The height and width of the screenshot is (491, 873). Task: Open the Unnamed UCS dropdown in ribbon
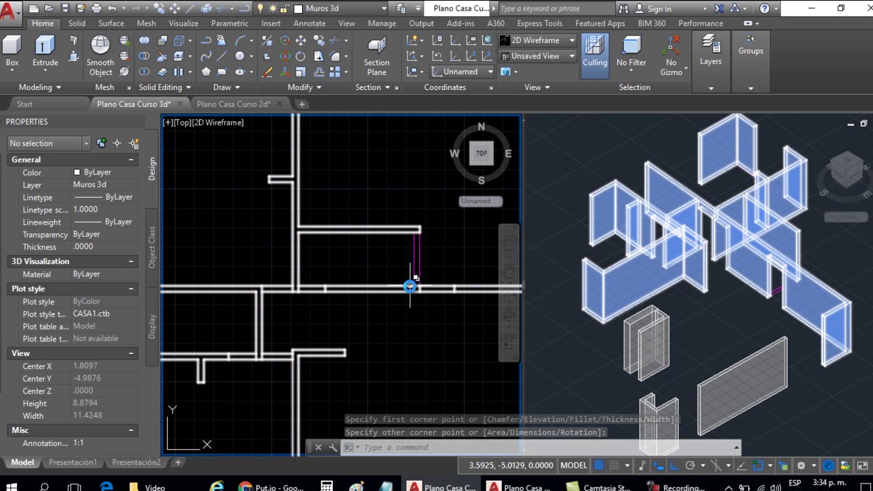tap(462, 72)
